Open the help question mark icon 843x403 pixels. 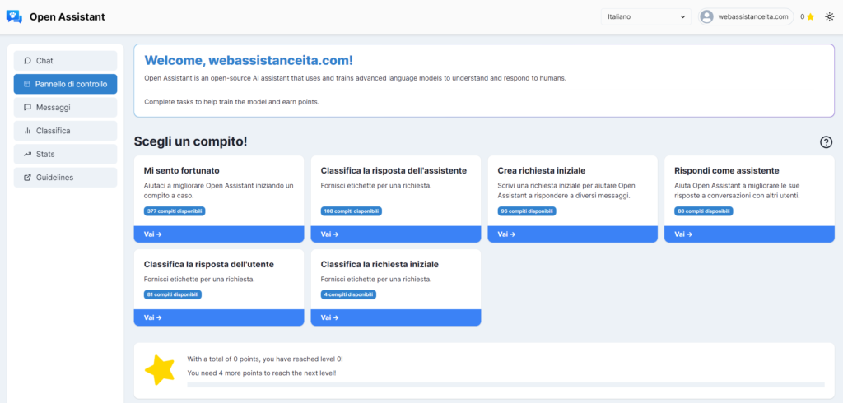[826, 142]
